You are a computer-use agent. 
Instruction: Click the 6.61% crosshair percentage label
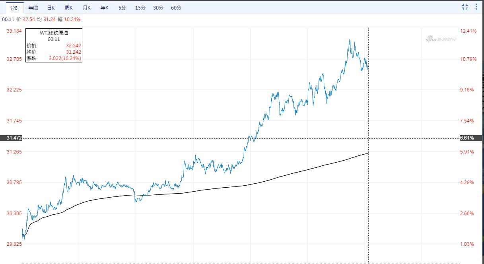[x=470, y=138]
